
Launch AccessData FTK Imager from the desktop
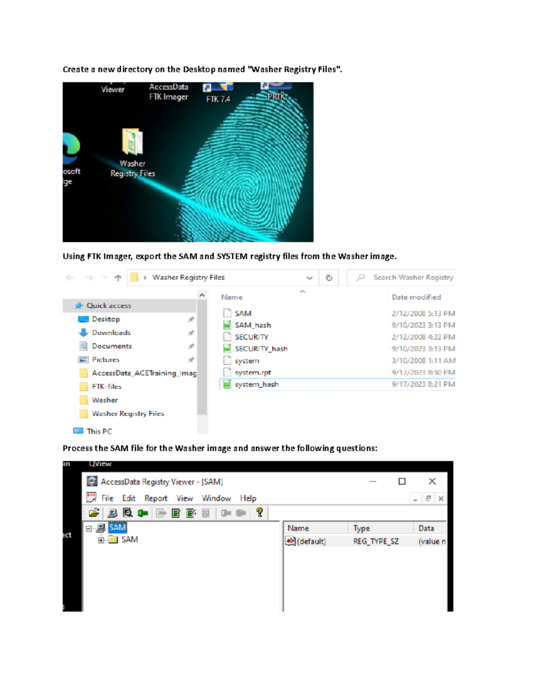click(168, 93)
